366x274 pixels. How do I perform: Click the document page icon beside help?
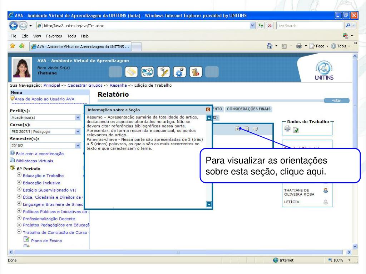[x=247, y=128]
